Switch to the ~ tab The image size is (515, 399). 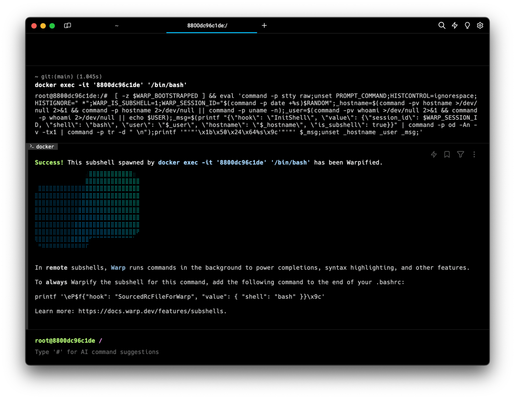coord(117,26)
